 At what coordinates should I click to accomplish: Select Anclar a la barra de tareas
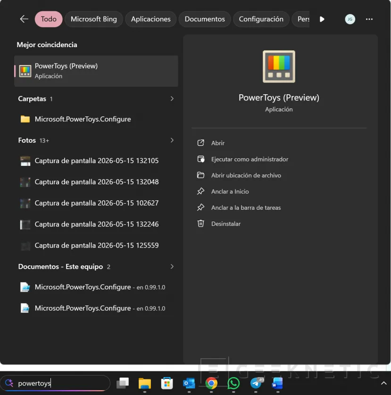click(x=239, y=207)
